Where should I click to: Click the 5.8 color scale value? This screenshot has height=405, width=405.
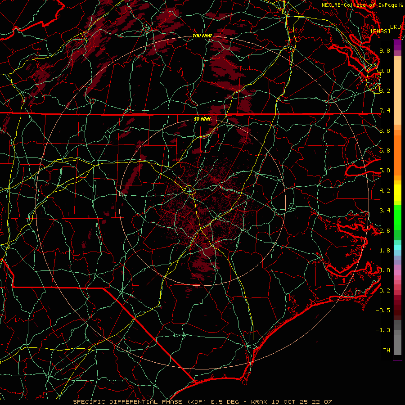385,151
